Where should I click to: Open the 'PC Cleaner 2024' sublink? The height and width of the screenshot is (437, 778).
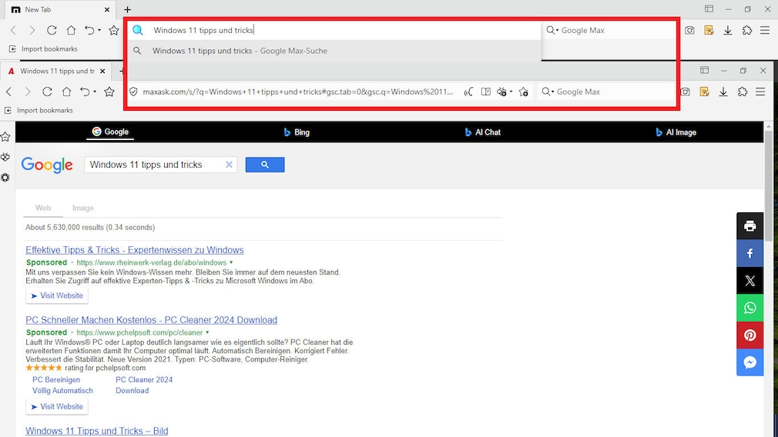pos(144,379)
